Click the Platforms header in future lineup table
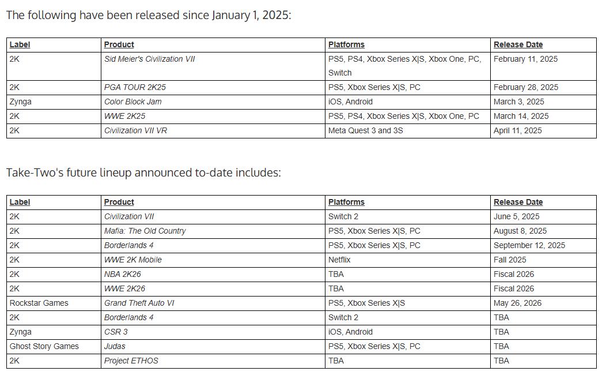 click(x=346, y=202)
